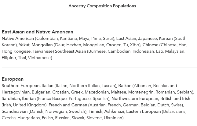Screen dimensions: 197x126
Task: Click the East Asian, Japanese, Korean label
Action: 144,38
